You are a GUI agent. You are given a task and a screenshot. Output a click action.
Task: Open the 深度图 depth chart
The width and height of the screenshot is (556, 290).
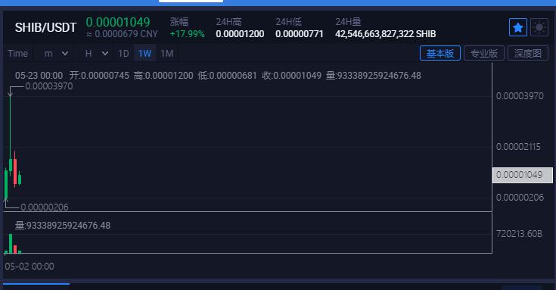click(x=528, y=53)
